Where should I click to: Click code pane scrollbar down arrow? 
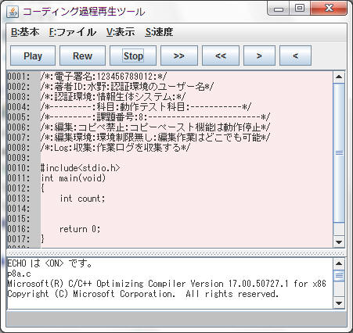(x=339, y=242)
